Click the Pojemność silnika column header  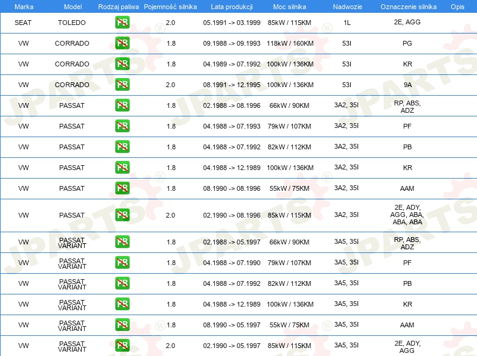[x=170, y=7]
